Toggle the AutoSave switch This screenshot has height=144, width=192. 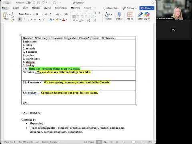pyautogui.click(x=28, y=3)
